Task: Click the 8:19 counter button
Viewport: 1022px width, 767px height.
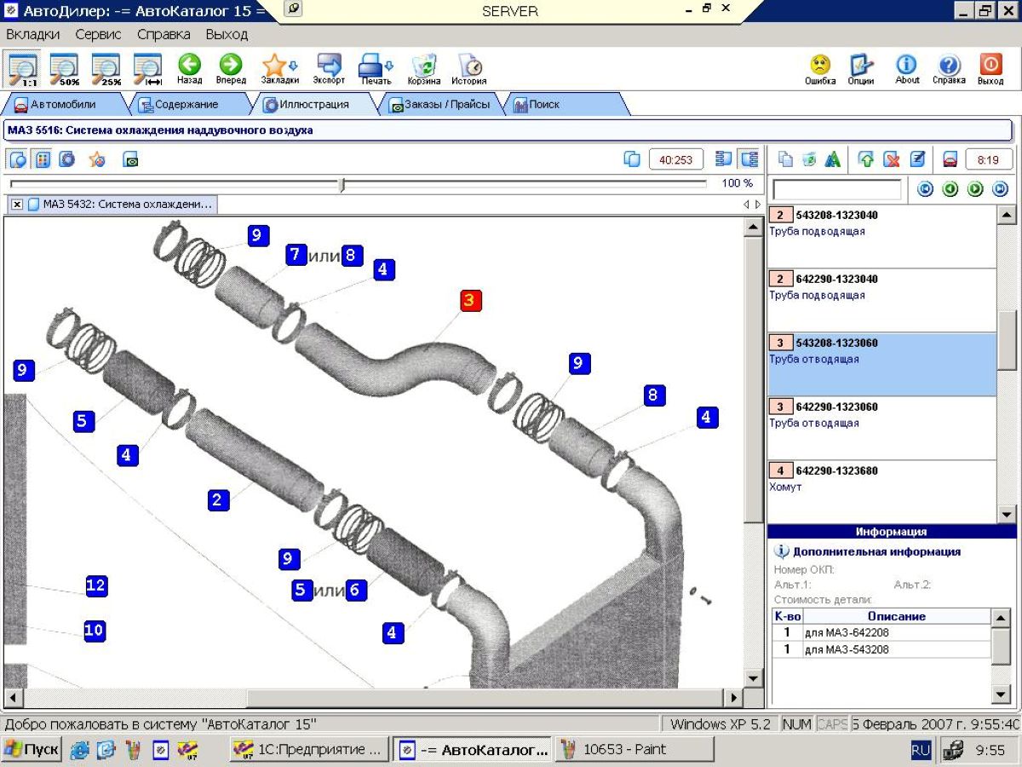Action: [988, 159]
